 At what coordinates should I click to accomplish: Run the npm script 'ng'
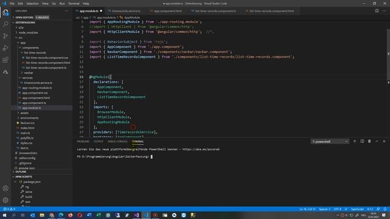[x=27, y=187]
